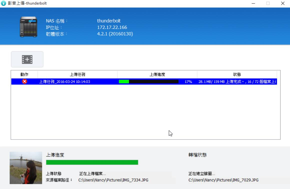The image size is (290, 189).
Task: Click the photo preview thumbnail
Action: tap(26, 168)
